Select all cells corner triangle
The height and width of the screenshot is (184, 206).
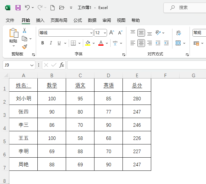(x=6, y=75)
